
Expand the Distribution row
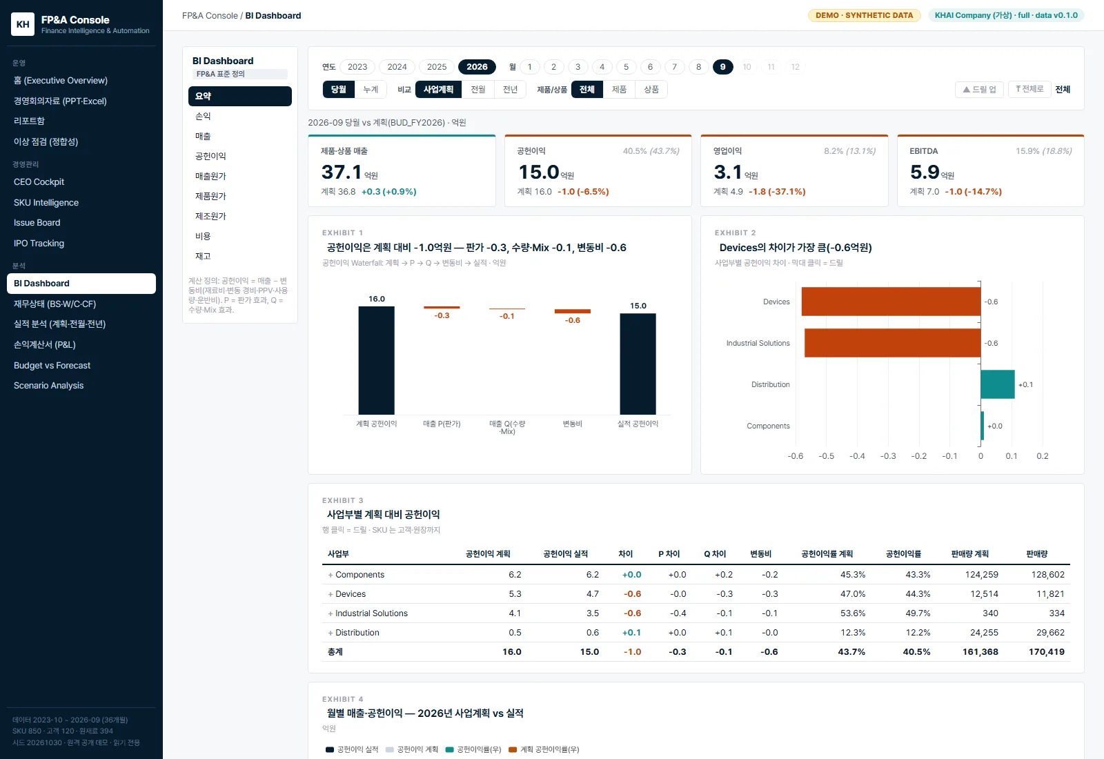point(331,633)
